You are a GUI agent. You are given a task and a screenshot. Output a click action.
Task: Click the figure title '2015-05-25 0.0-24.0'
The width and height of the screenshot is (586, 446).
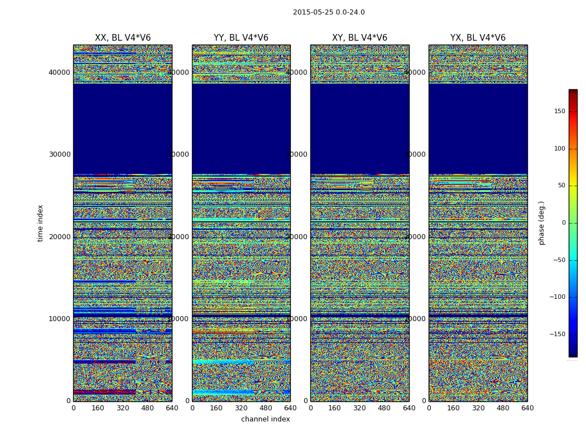pos(329,12)
